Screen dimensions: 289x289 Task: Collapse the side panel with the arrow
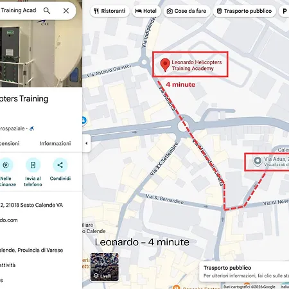[x=87, y=143]
